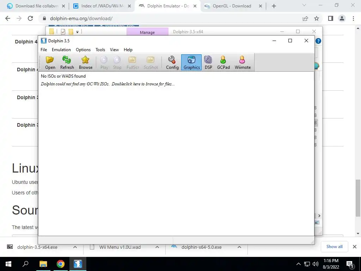Image resolution: width=361 pixels, height=271 pixels.
Task: Open Wiimote settings
Action: [243, 62]
